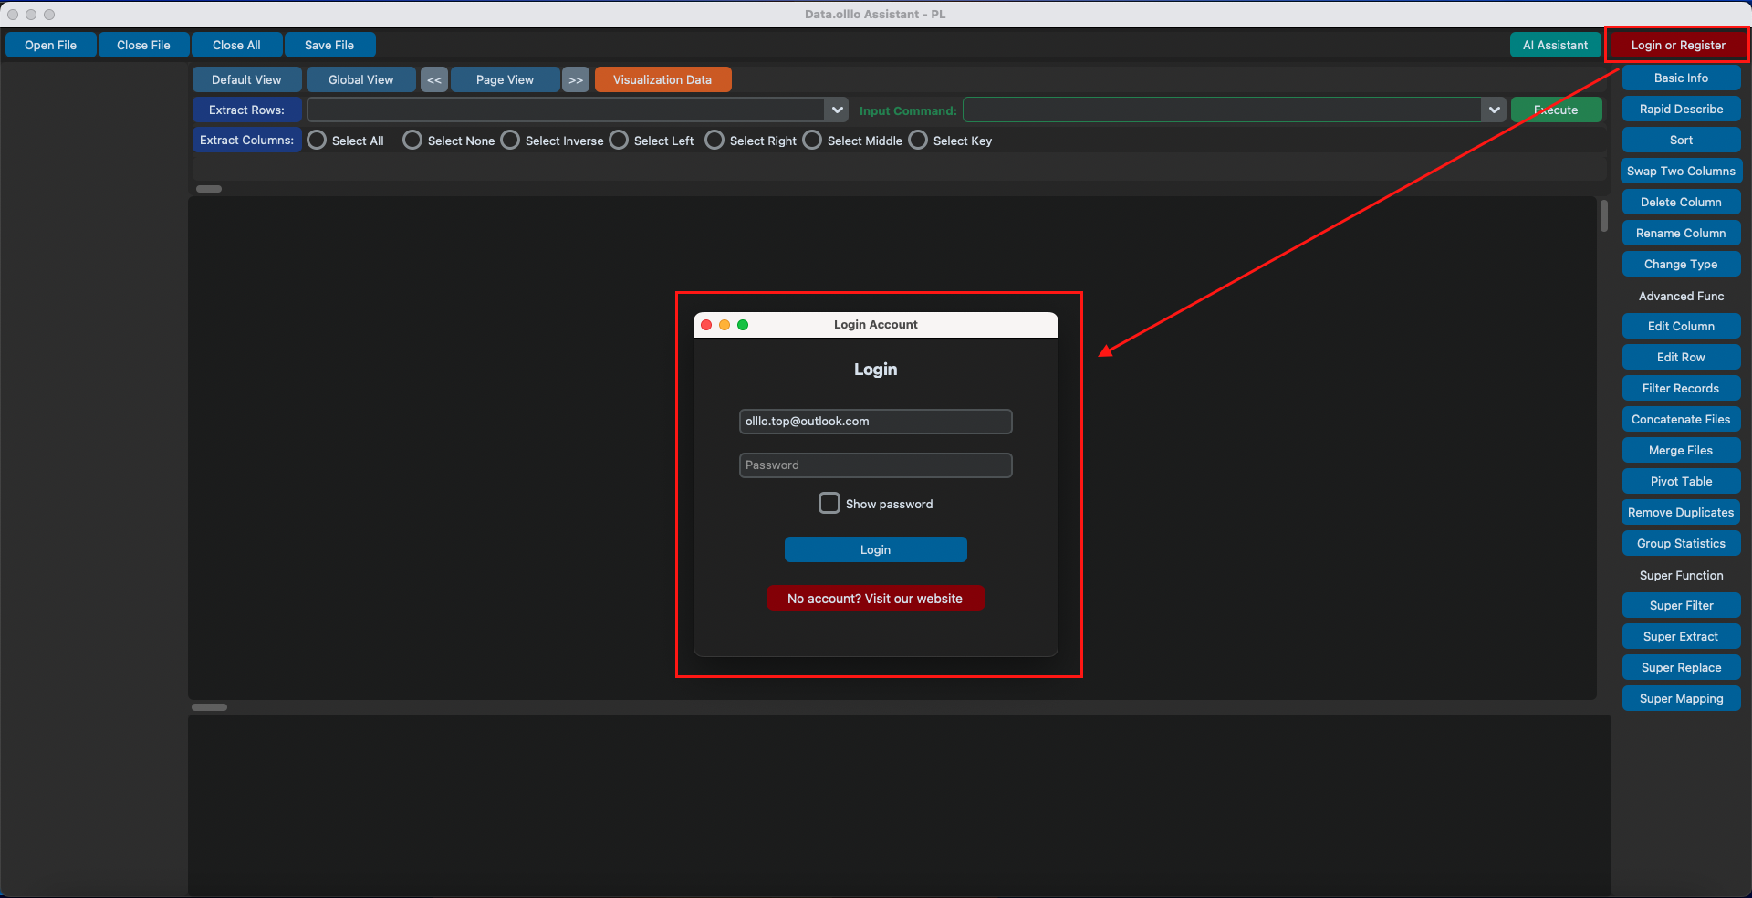Switch to Visualization Data view
1752x898 pixels.
pyautogui.click(x=662, y=80)
